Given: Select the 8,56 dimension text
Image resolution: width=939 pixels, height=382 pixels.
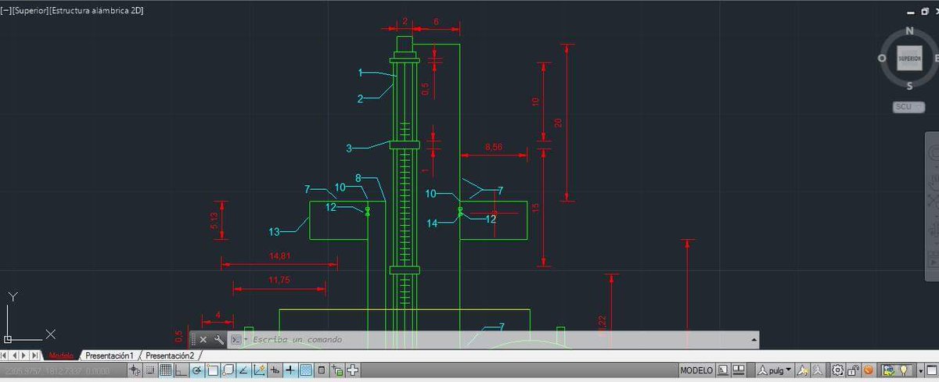Looking at the screenshot, I should (495, 147).
